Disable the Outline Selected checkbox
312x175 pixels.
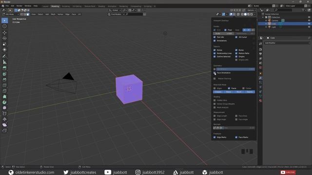[214, 56]
